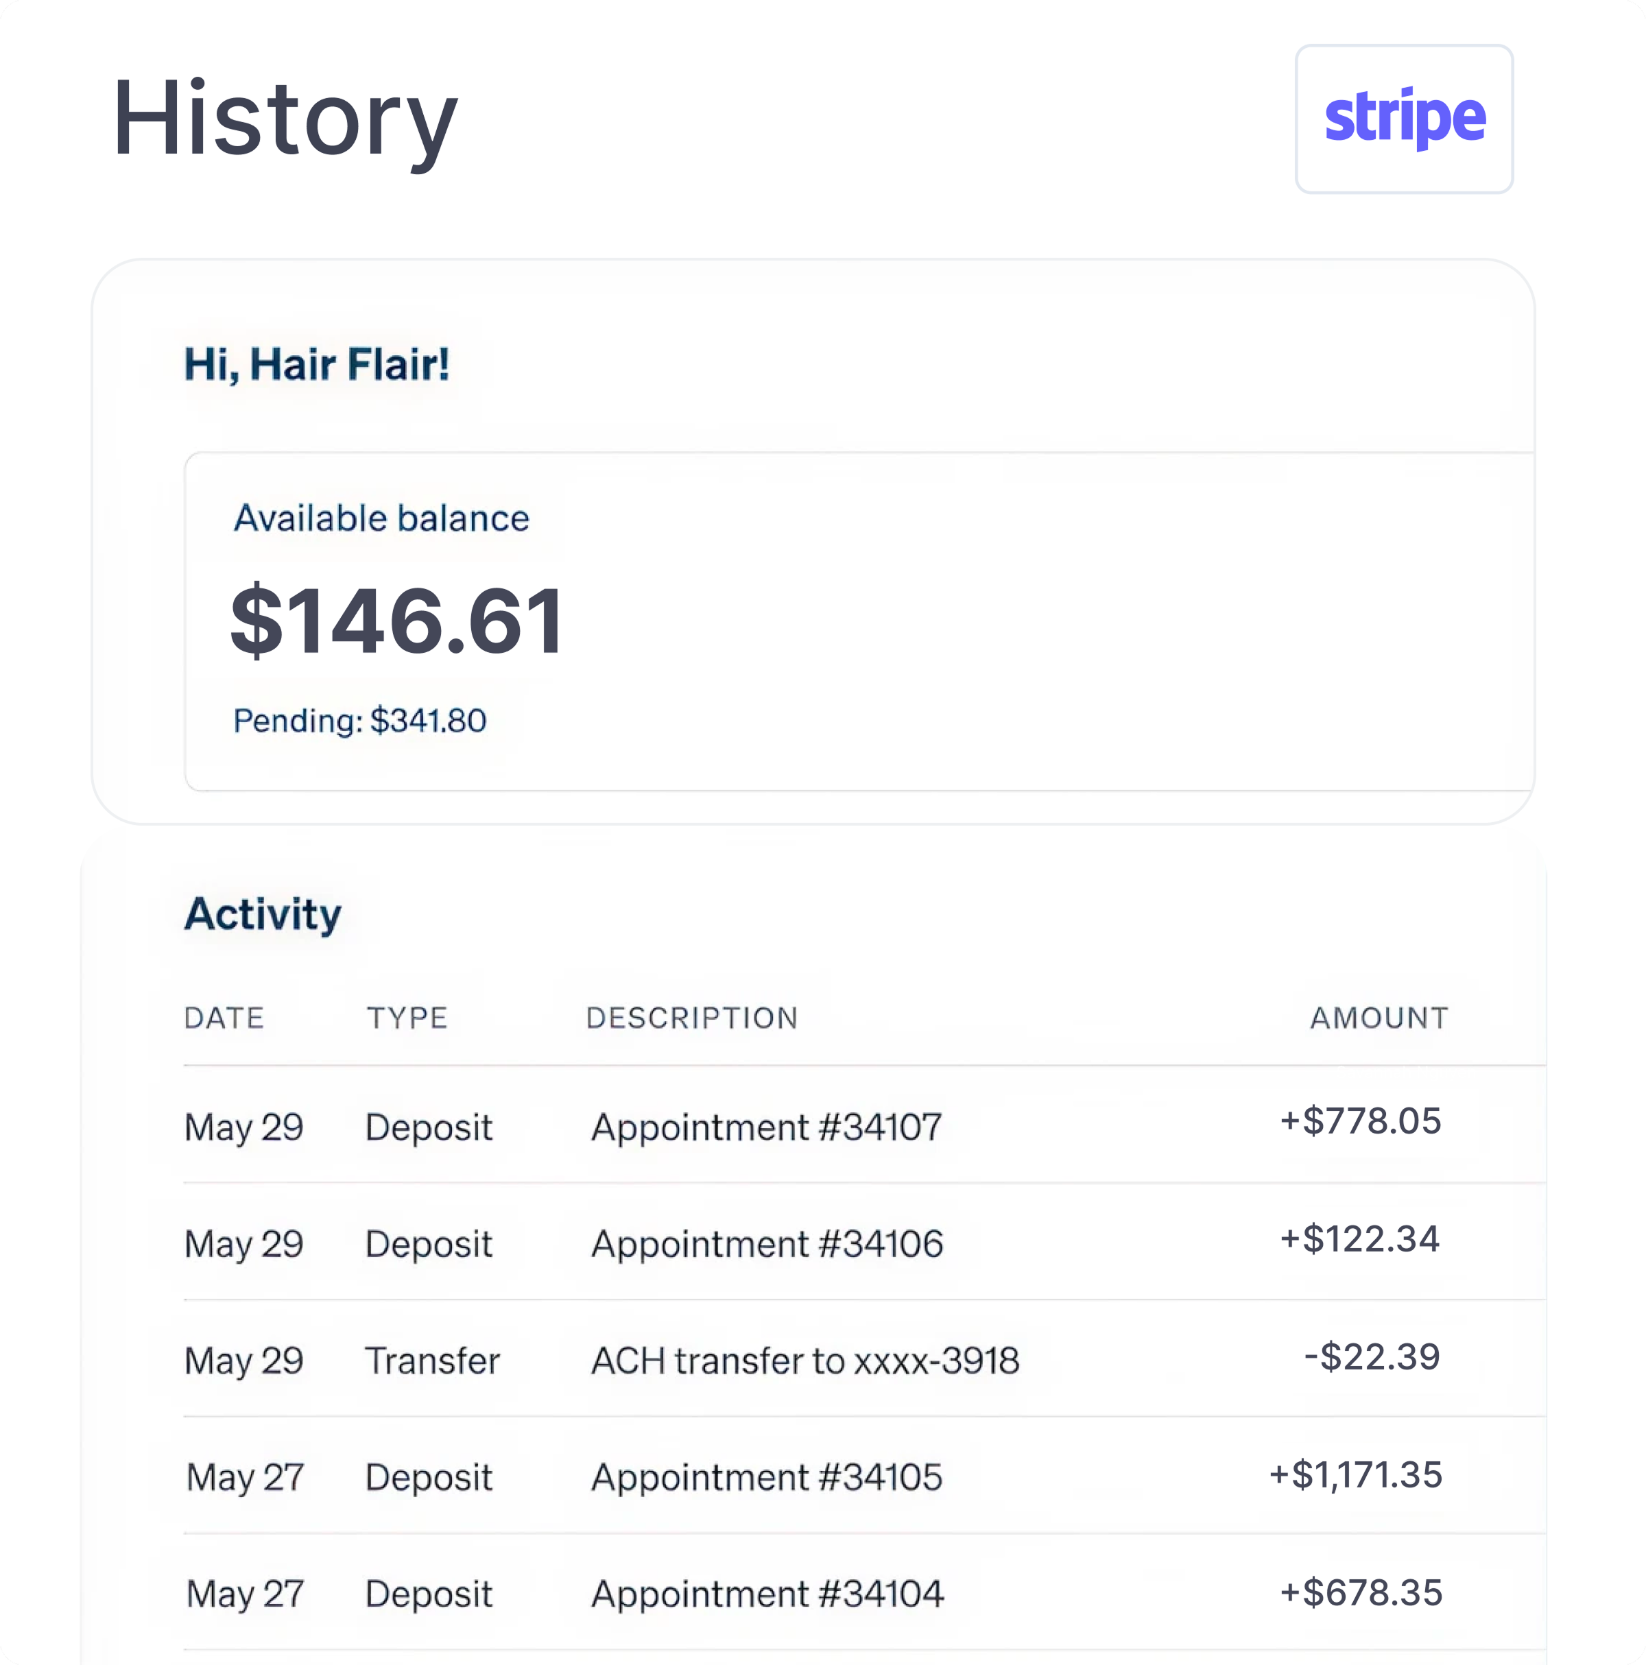Click the History page title

[x=285, y=120]
